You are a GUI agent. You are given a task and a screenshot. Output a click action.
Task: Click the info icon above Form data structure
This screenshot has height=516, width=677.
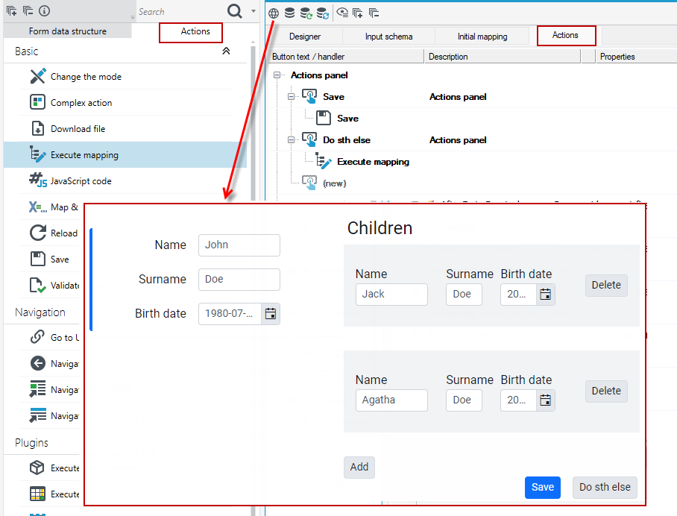click(x=45, y=10)
